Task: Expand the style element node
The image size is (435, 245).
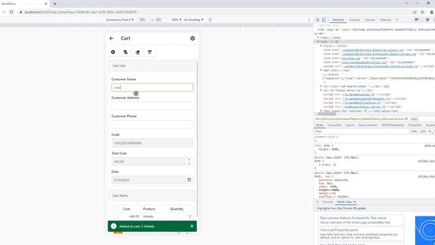Action: (x=321, y=46)
